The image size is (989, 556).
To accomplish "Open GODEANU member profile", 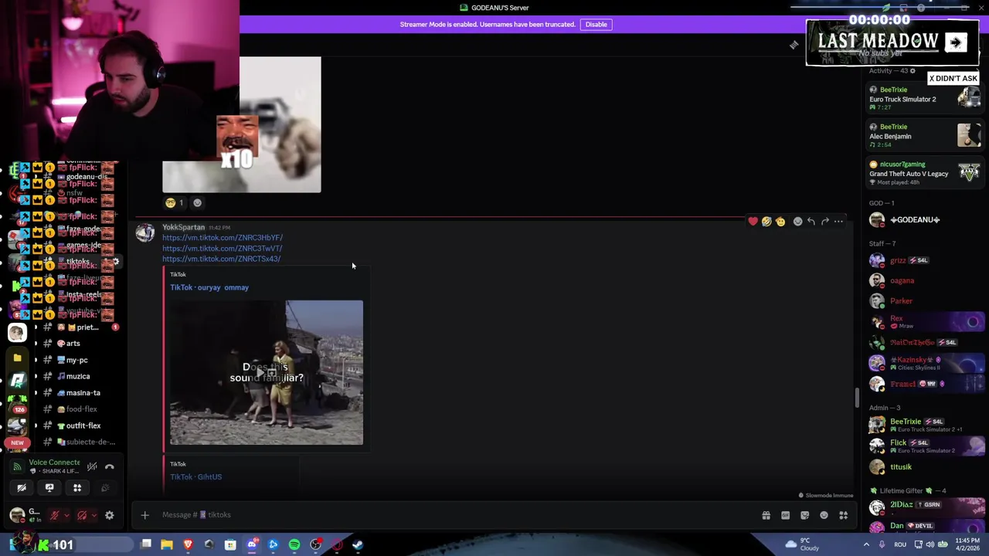I will point(924,220).
